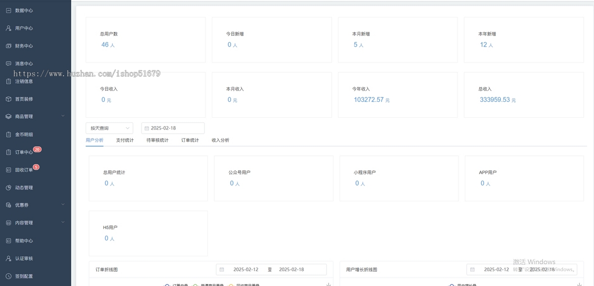The width and height of the screenshot is (594, 286).
Task: Open 数据中心 chart icon in sidebar
Action: tap(8, 10)
